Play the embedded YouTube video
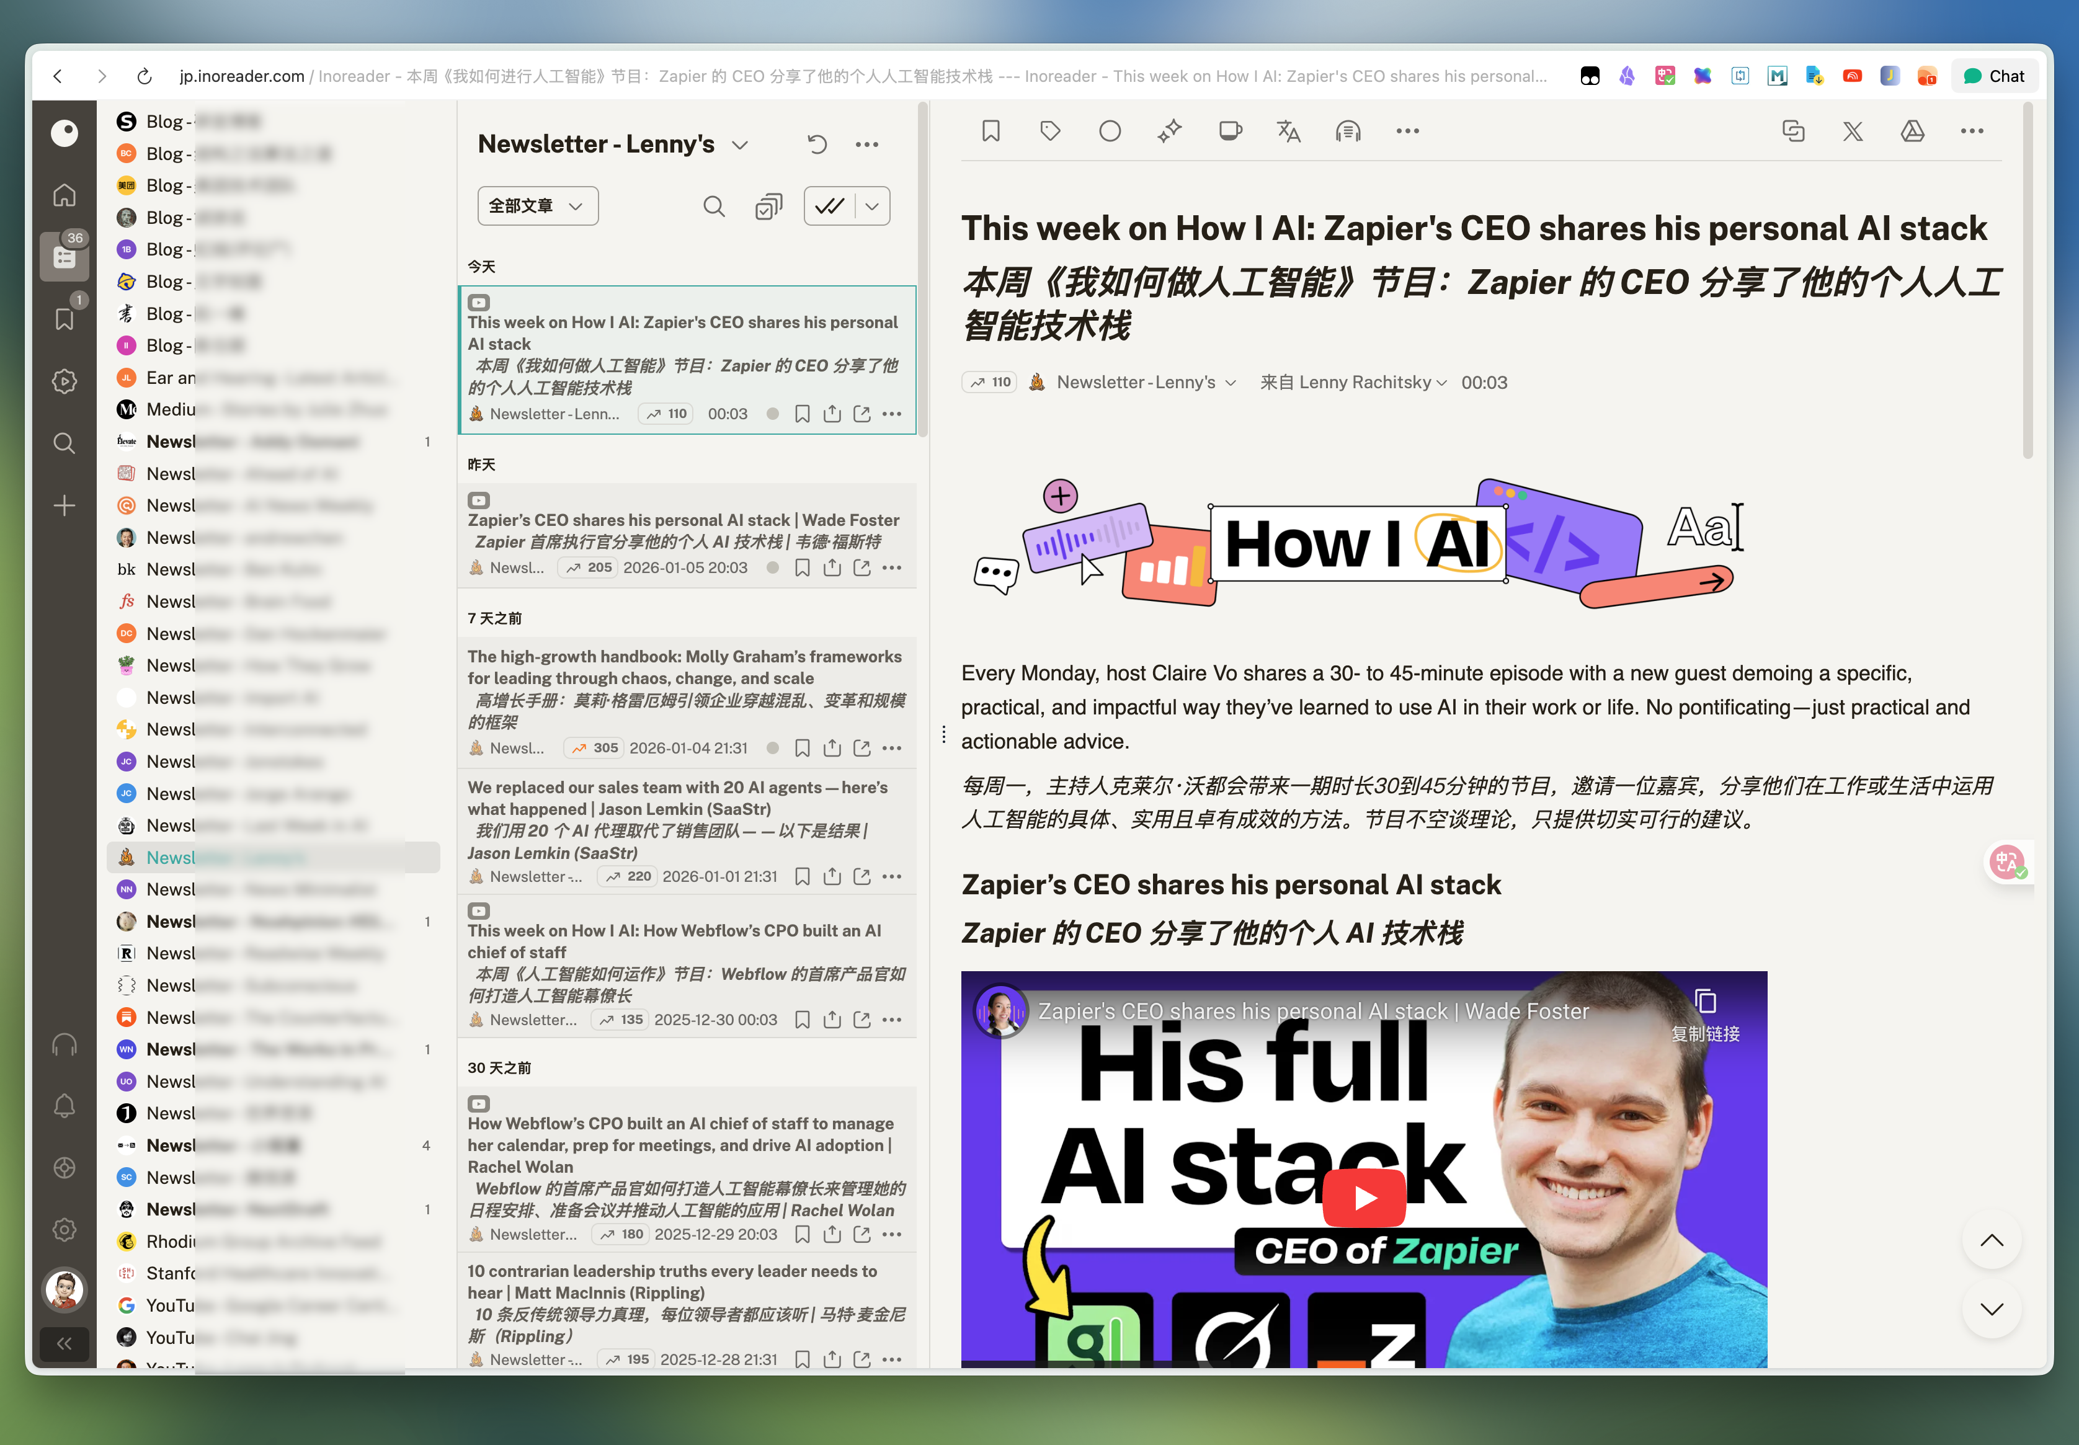Image resolution: width=2079 pixels, height=1445 pixels. [x=1364, y=1197]
